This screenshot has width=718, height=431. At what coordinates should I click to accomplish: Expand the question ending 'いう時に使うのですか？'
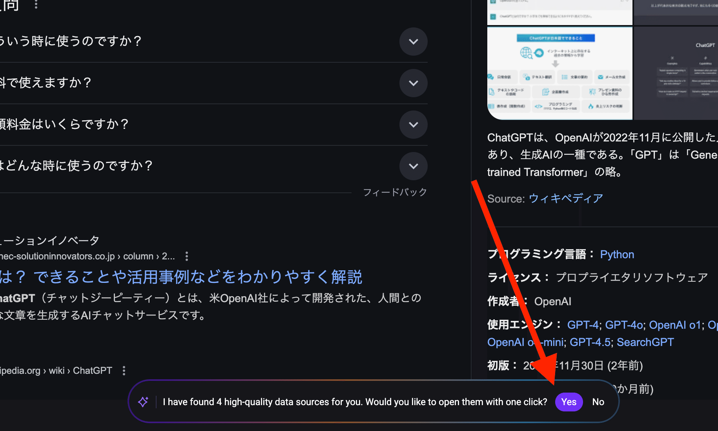coord(413,42)
